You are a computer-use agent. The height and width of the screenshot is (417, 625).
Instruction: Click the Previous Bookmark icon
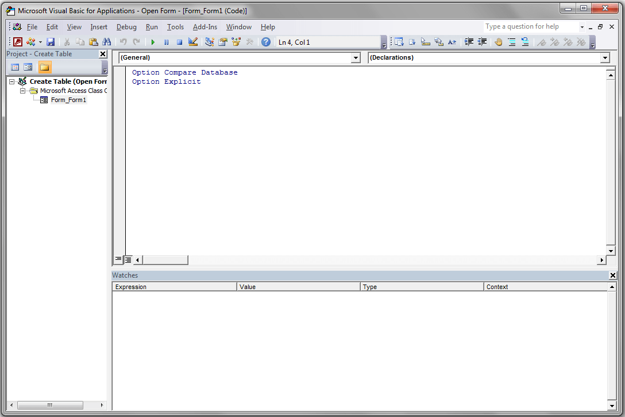(x=568, y=42)
